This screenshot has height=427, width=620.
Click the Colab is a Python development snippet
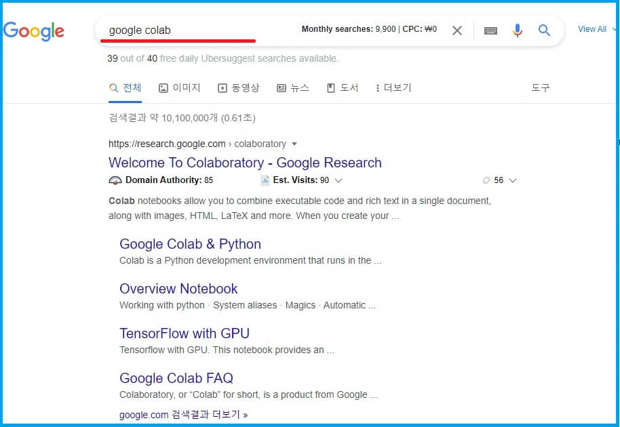(x=250, y=261)
